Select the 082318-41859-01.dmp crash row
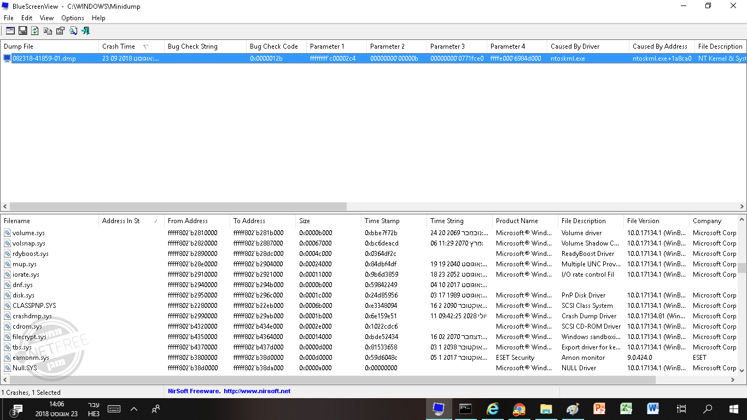The width and height of the screenshot is (747, 420). [373, 58]
